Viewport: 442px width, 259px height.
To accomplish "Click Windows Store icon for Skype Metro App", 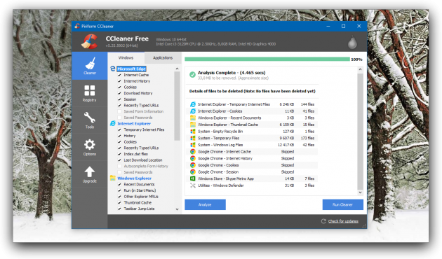I will (x=193, y=178).
